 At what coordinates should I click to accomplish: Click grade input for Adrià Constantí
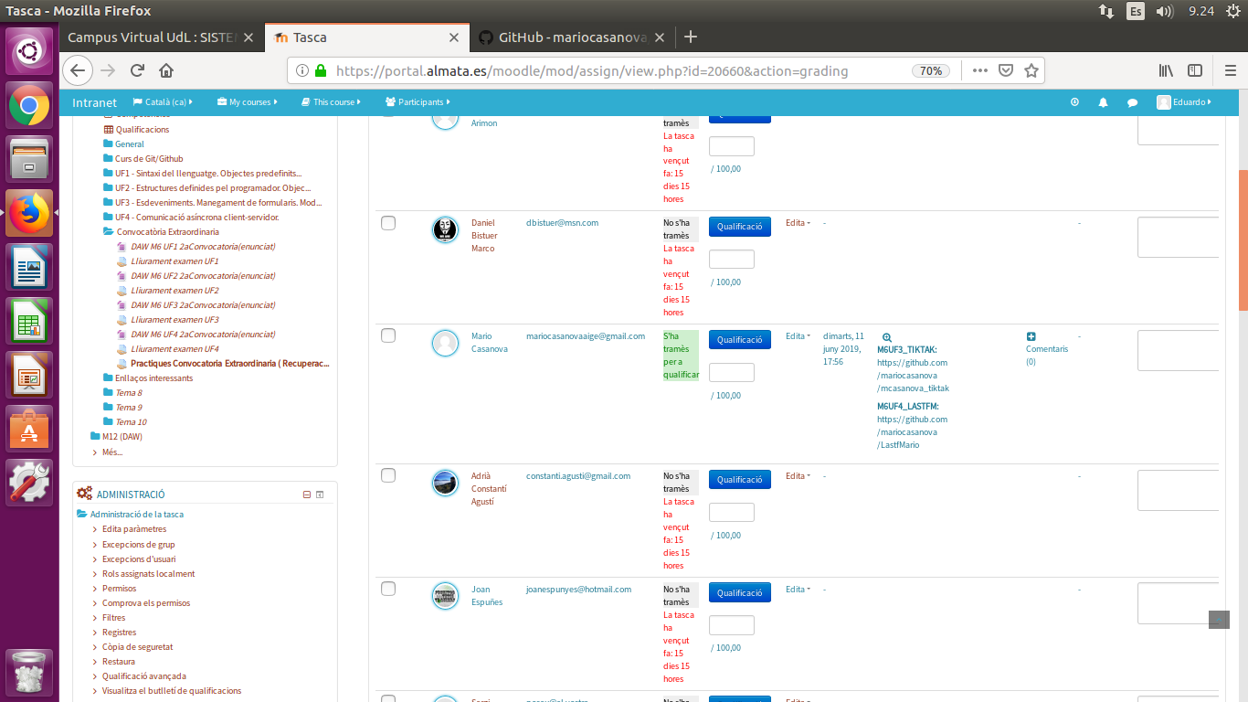[732, 512]
